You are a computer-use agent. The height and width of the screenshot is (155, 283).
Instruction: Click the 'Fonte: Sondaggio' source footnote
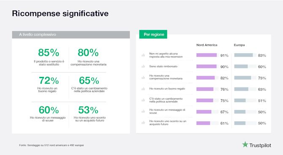point(52,145)
